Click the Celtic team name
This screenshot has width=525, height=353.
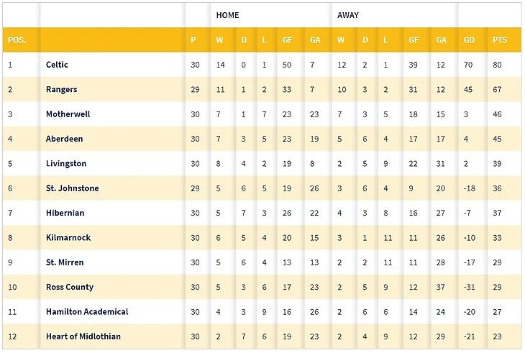click(57, 65)
